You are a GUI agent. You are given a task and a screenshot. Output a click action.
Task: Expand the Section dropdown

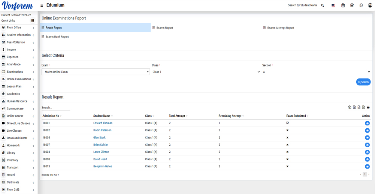(316, 72)
